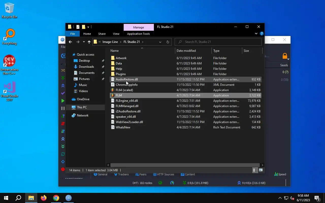
Task: Open the Artwork folder
Action: (x=186, y=58)
